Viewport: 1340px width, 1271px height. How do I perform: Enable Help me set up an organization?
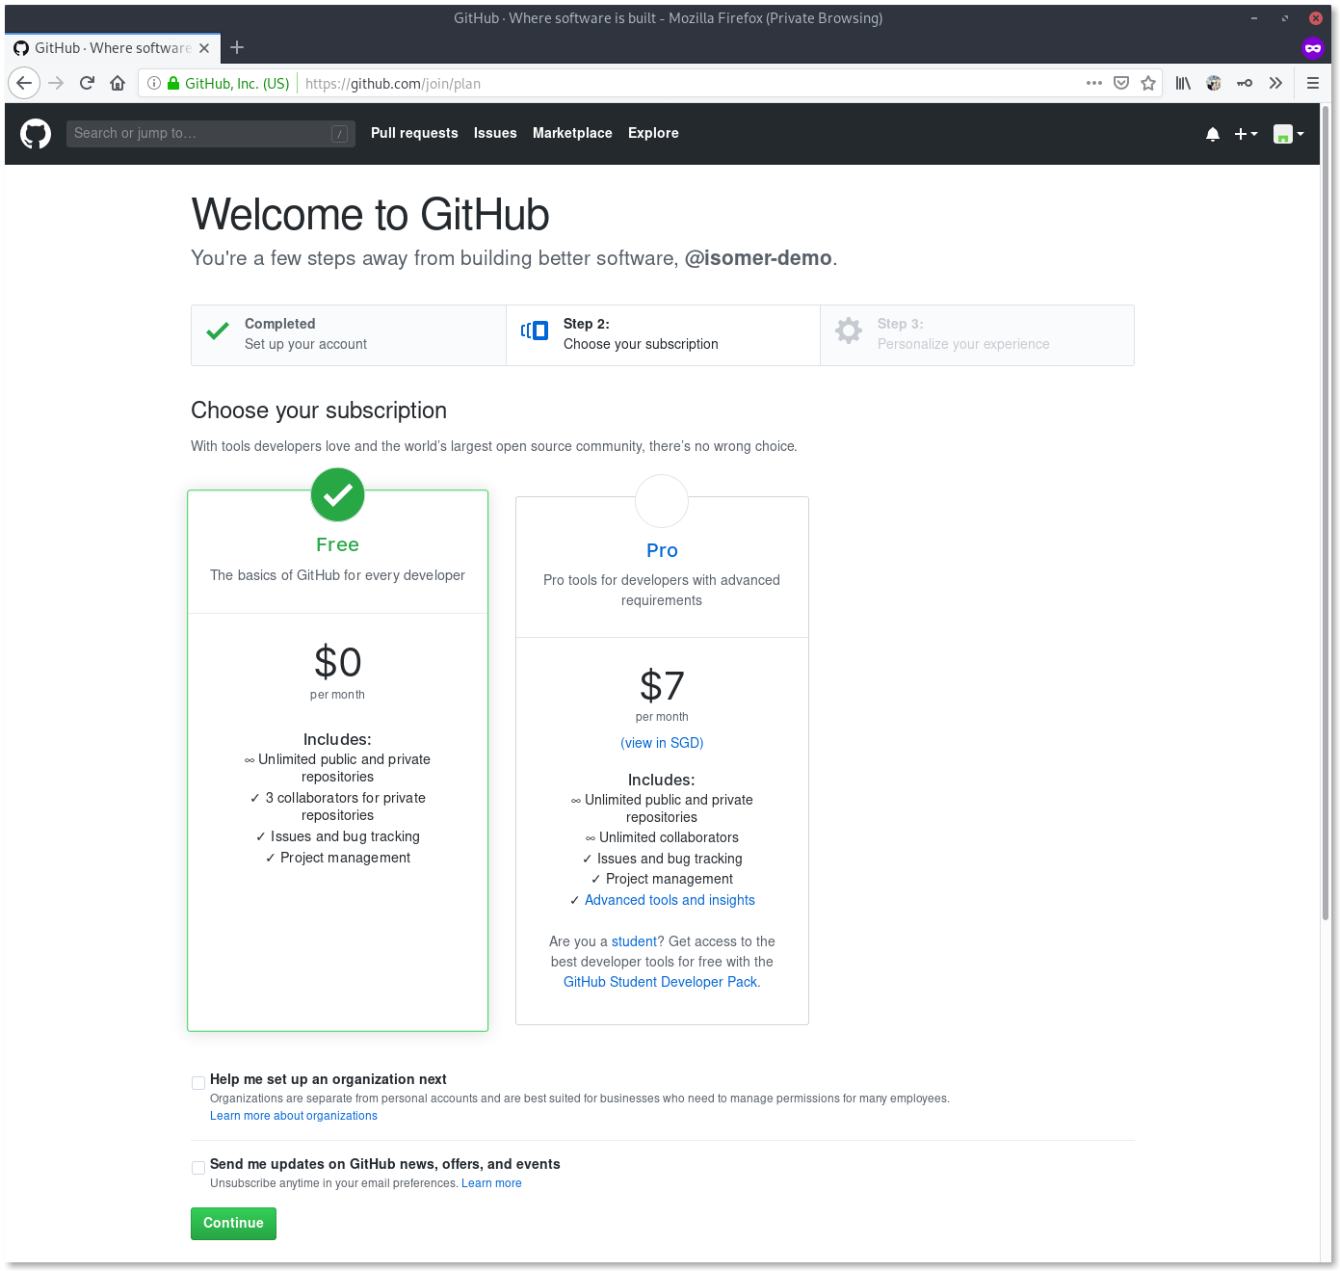(x=198, y=1083)
